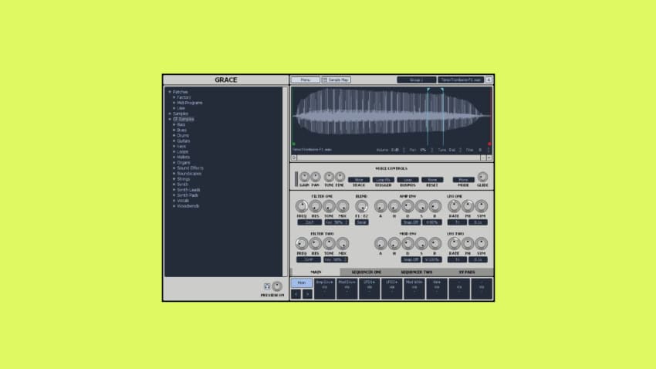
Task: Switch to the Sequencer One tab
Action: click(367, 273)
